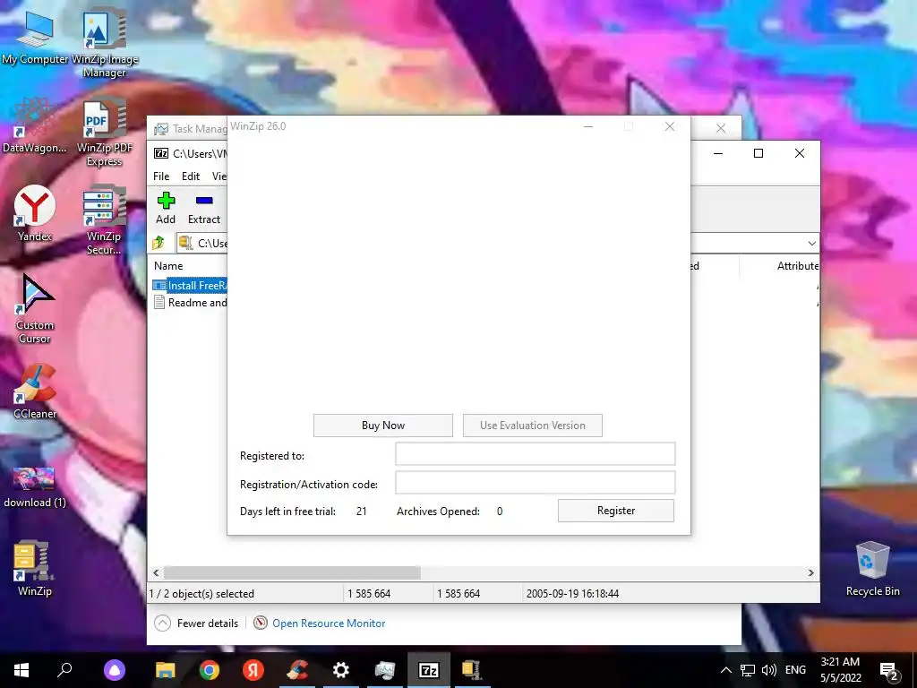Open CCleaner from the taskbar
This screenshot has width=917, height=688.
click(297, 670)
